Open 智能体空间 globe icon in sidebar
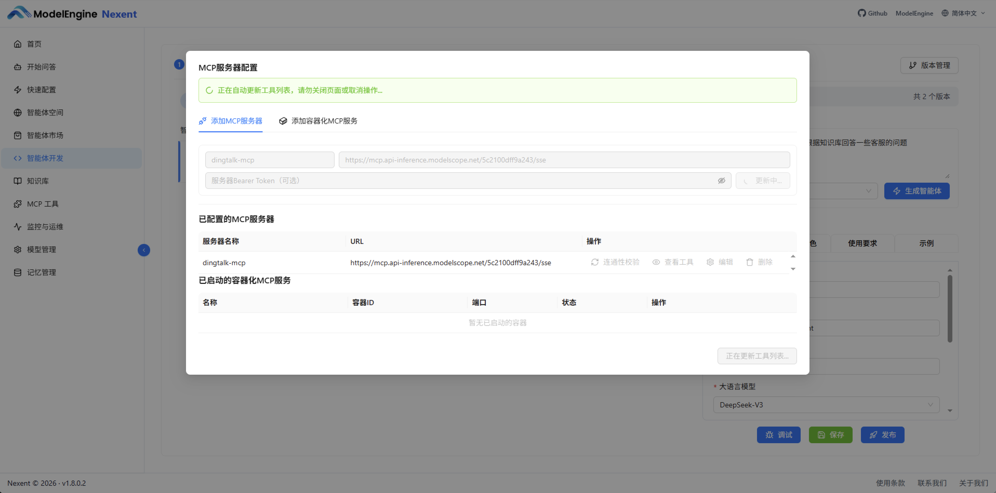The image size is (996, 493). coord(17,112)
